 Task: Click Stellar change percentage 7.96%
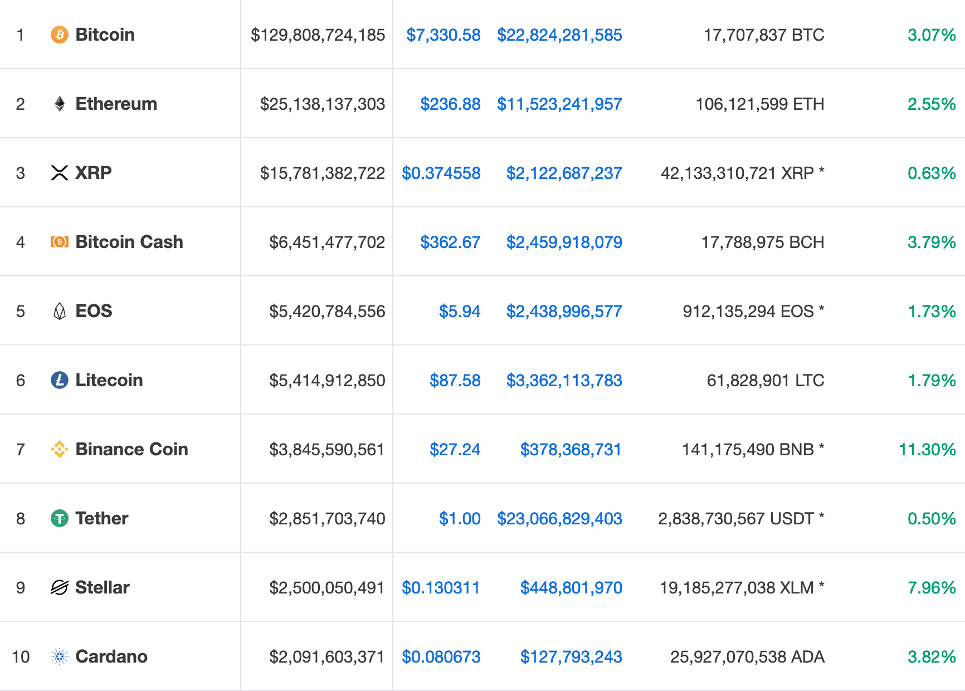pos(932,588)
